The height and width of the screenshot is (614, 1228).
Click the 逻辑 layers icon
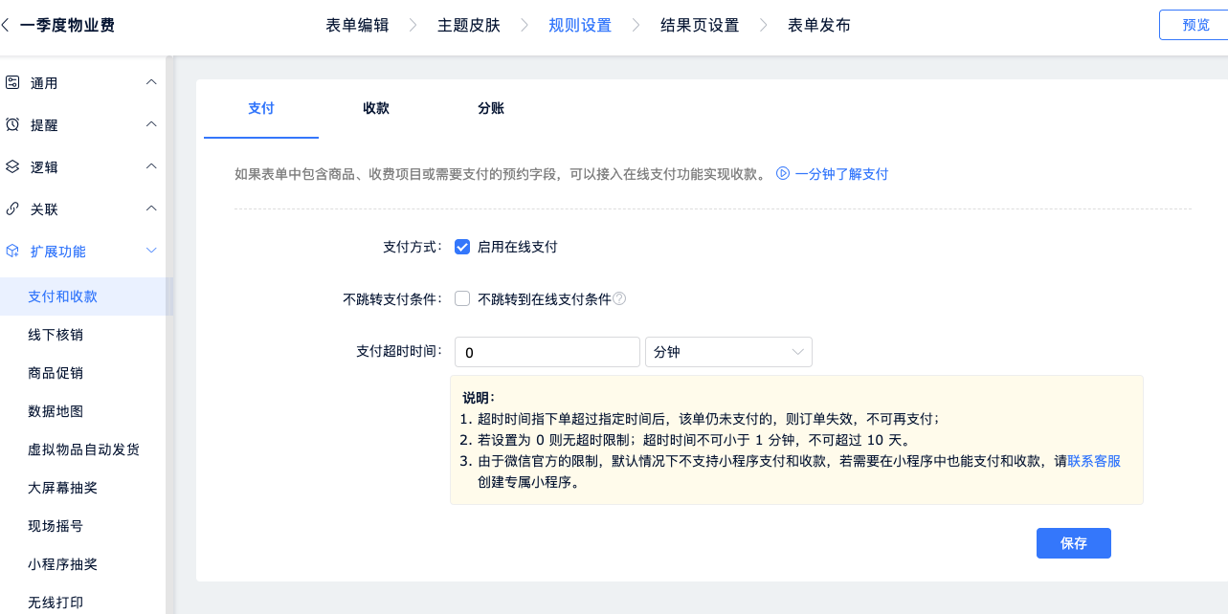(12, 167)
